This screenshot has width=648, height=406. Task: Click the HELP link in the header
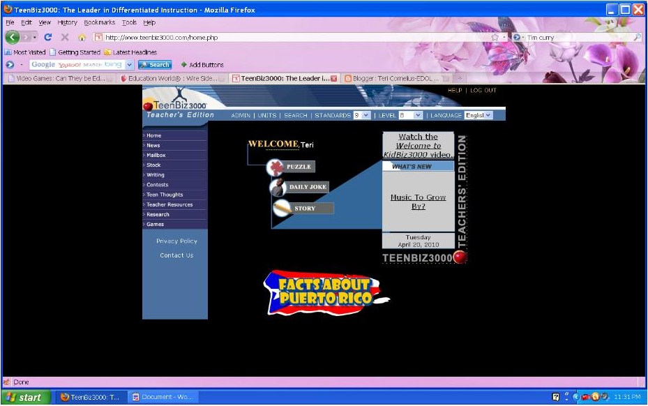coord(455,90)
